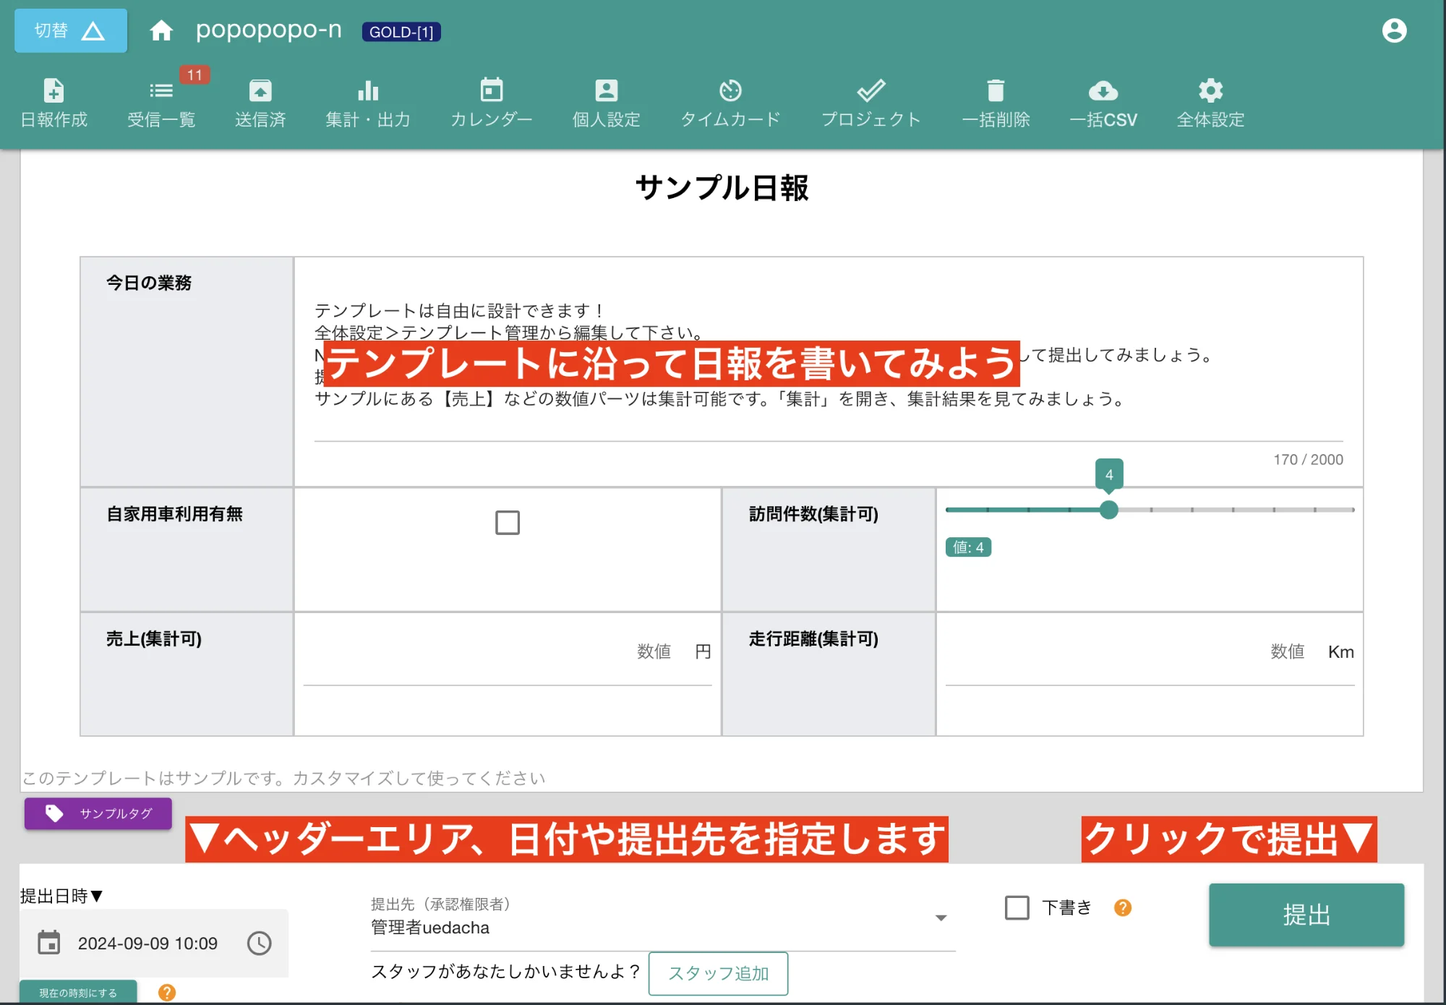Click the clock icon beside the date

pyautogui.click(x=258, y=944)
